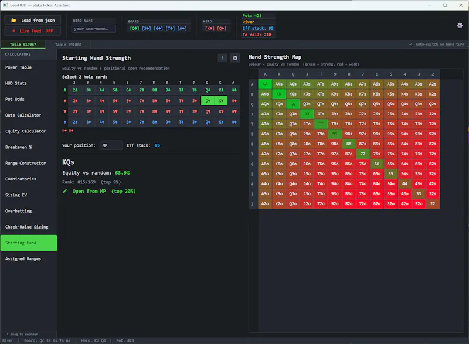Click the [Q♣] card in the Board field

tap(134, 28)
